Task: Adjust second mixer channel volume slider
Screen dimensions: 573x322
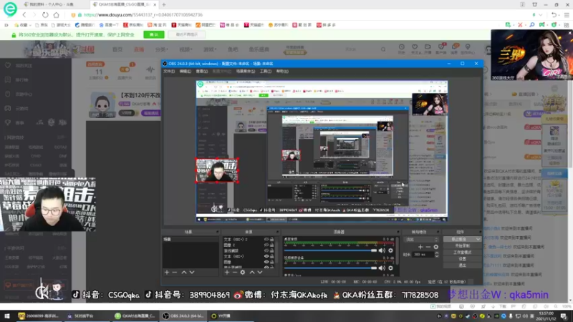Action: pos(330,268)
